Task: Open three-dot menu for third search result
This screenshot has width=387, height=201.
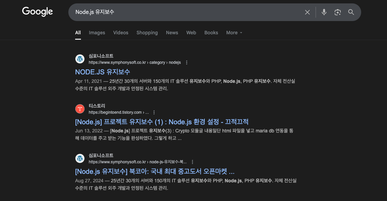Action: [x=192, y=162]
